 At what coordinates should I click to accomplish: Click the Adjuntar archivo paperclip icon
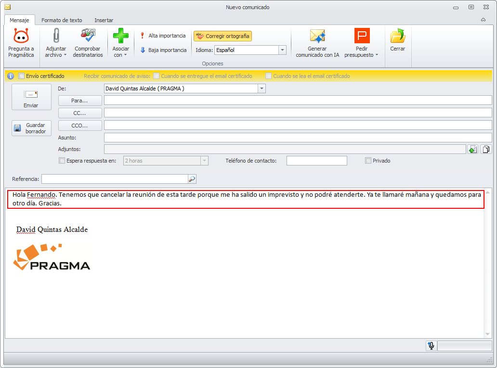(x=56, y=36)
